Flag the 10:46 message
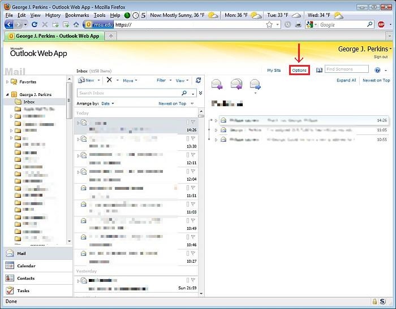 pos(193,237)
